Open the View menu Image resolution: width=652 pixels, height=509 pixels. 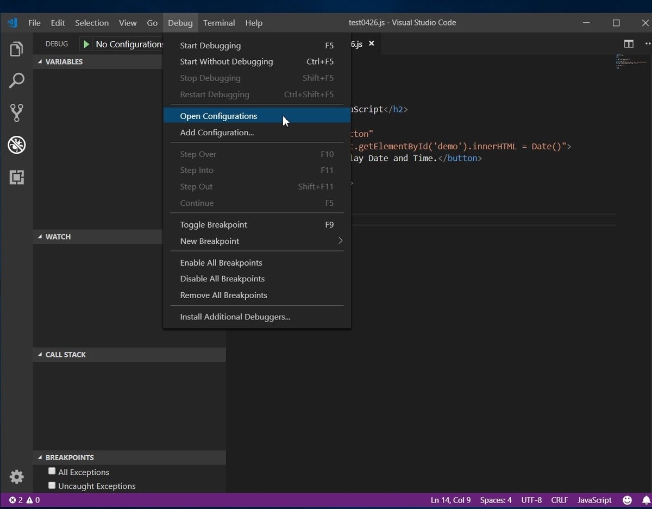pyautogui.click(x=128, y=23)
